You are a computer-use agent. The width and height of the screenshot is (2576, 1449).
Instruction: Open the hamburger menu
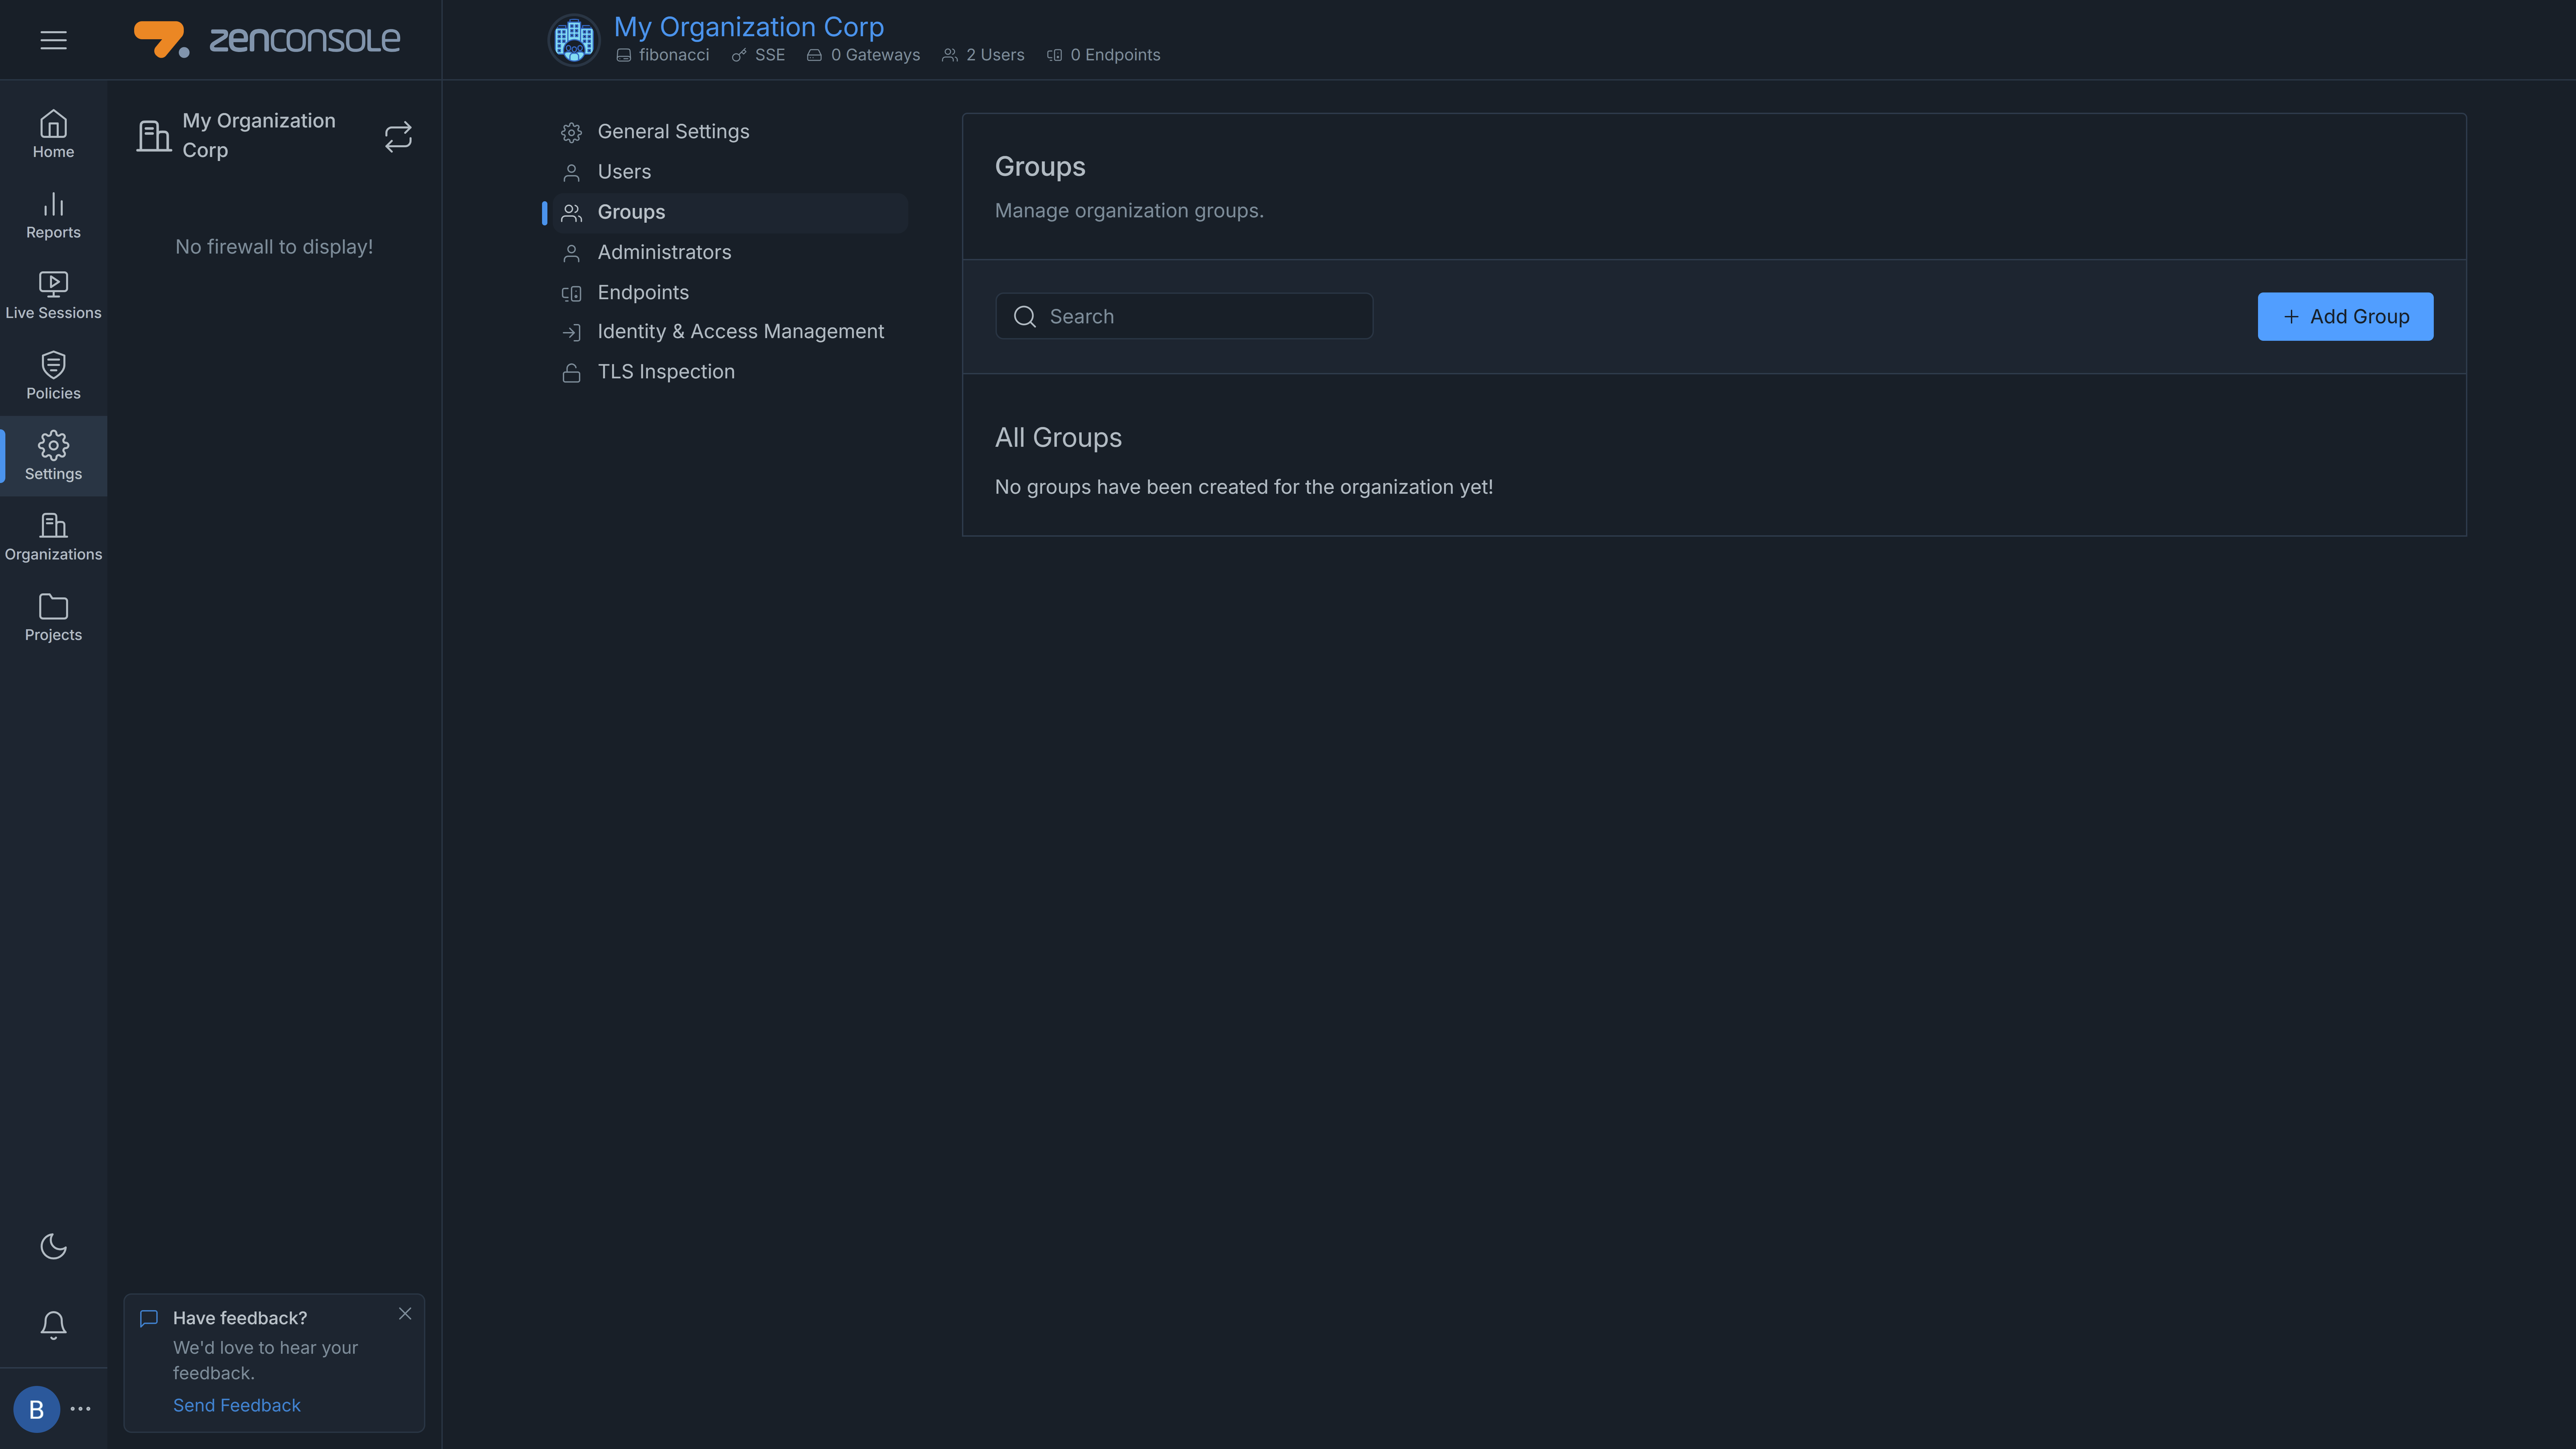pos(53,40)
